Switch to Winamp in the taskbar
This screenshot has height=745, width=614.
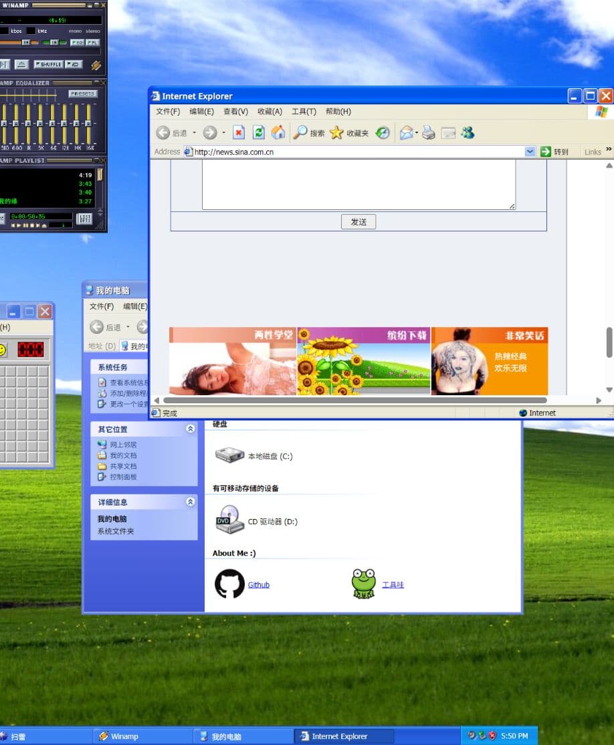coord(142,736)
